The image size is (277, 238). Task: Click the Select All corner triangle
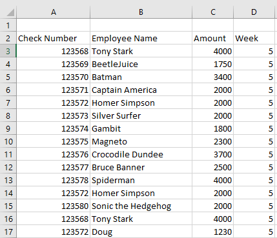click(10, 12)
